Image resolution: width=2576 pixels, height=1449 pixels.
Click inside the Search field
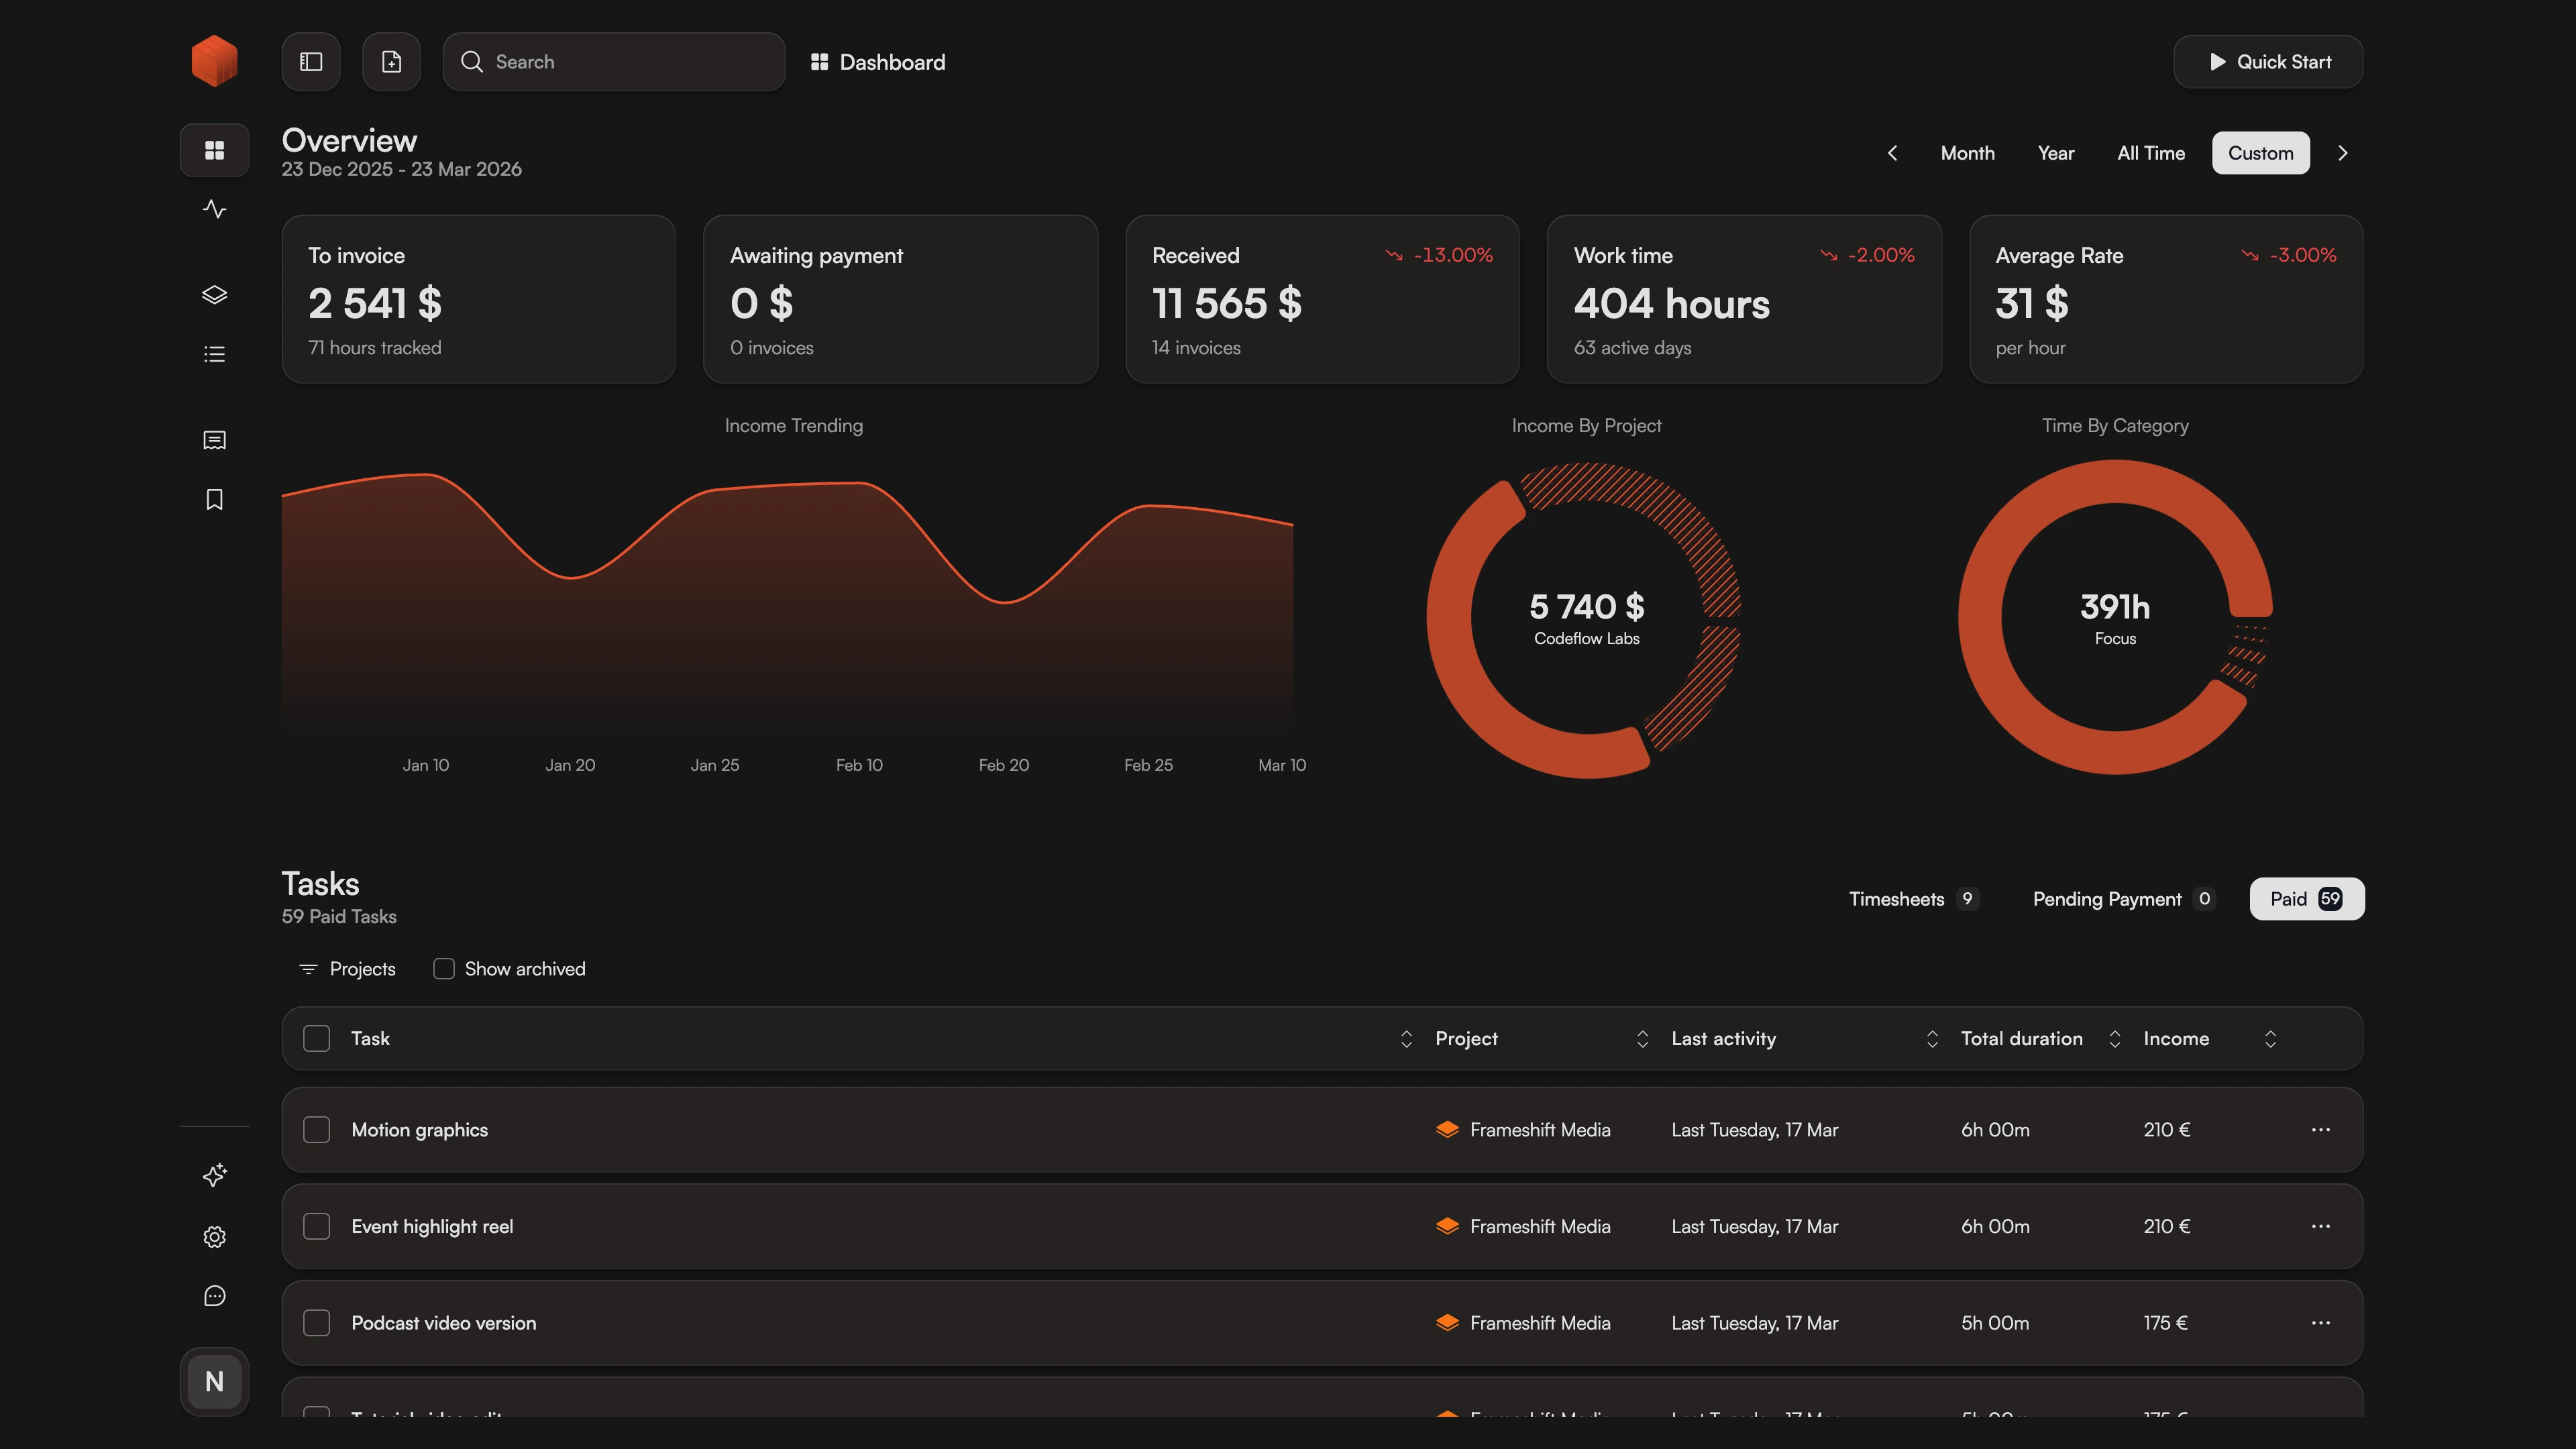click(x=613, y=61)
